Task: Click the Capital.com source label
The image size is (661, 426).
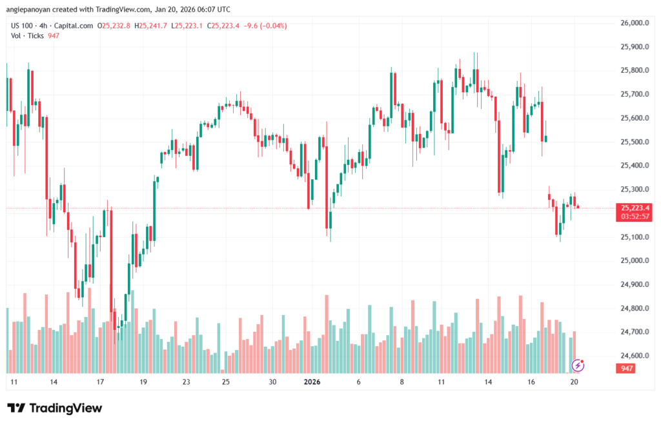Action: pos(75,26)
